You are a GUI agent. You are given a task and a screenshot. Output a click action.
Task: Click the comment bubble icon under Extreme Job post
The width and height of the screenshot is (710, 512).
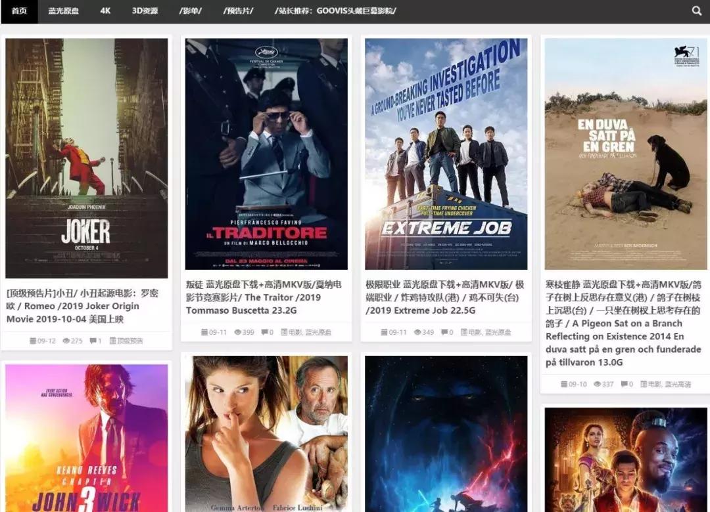(x=444, y=332)
